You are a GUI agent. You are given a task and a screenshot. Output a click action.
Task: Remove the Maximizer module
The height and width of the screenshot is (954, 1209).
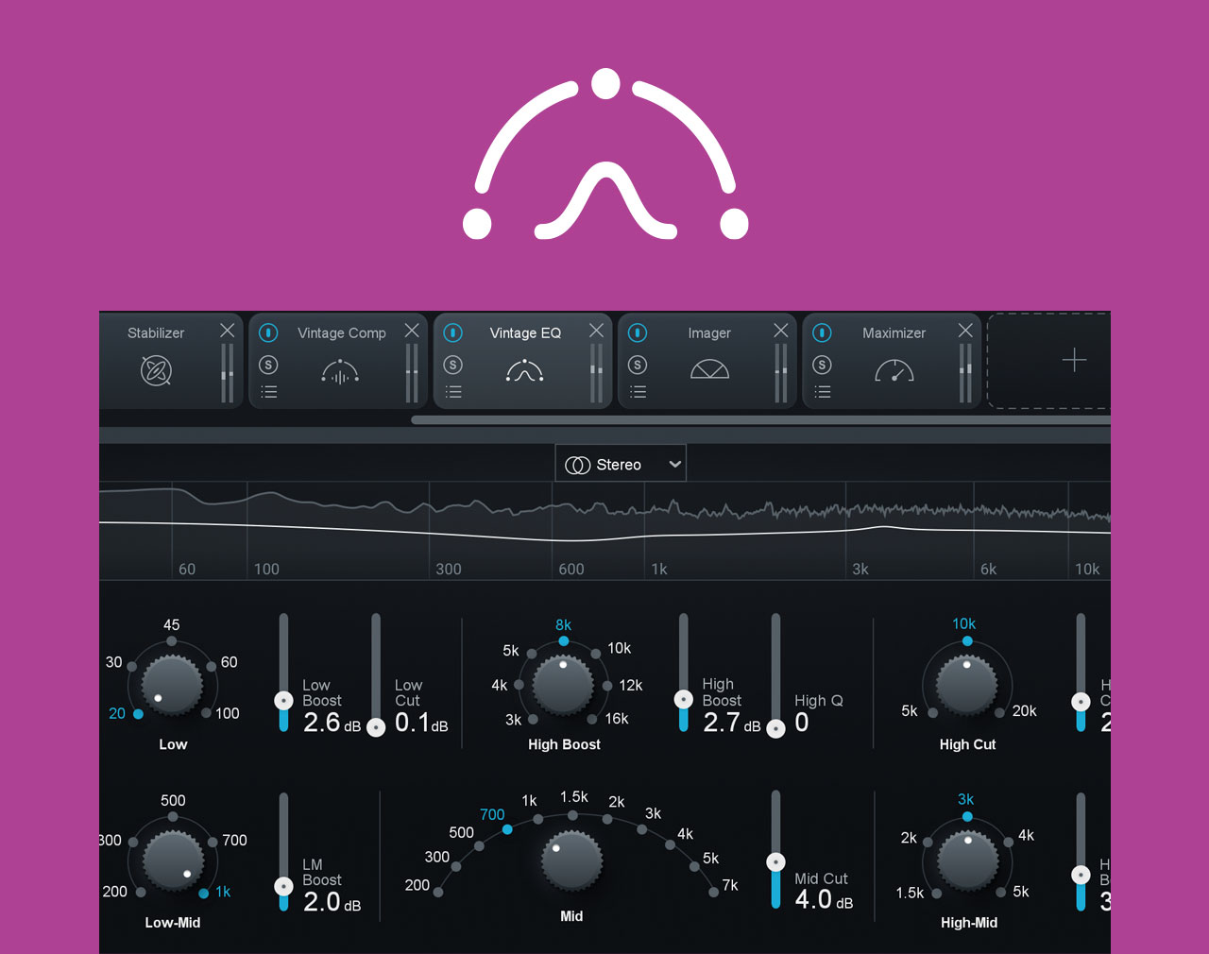click(964, 331)
